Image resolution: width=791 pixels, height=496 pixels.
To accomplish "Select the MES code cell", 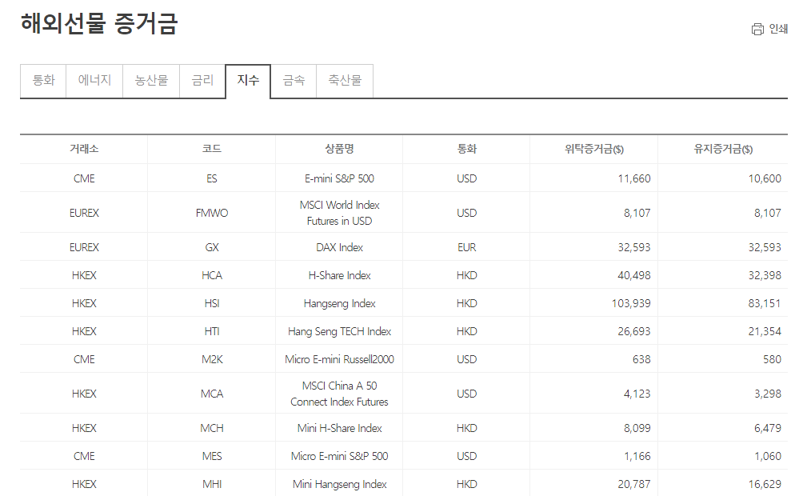I will pos(212,456).
